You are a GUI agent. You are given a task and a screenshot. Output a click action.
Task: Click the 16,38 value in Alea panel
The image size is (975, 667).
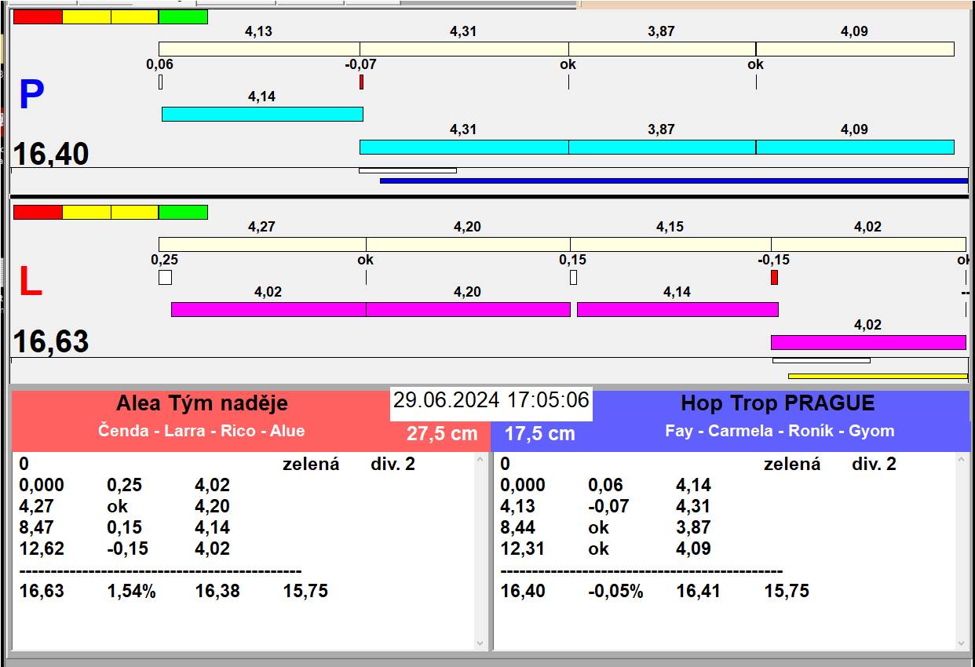[x=217, y=591]
